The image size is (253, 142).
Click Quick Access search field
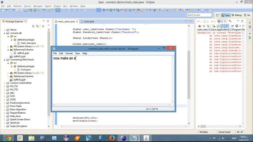tap(199, 15)
